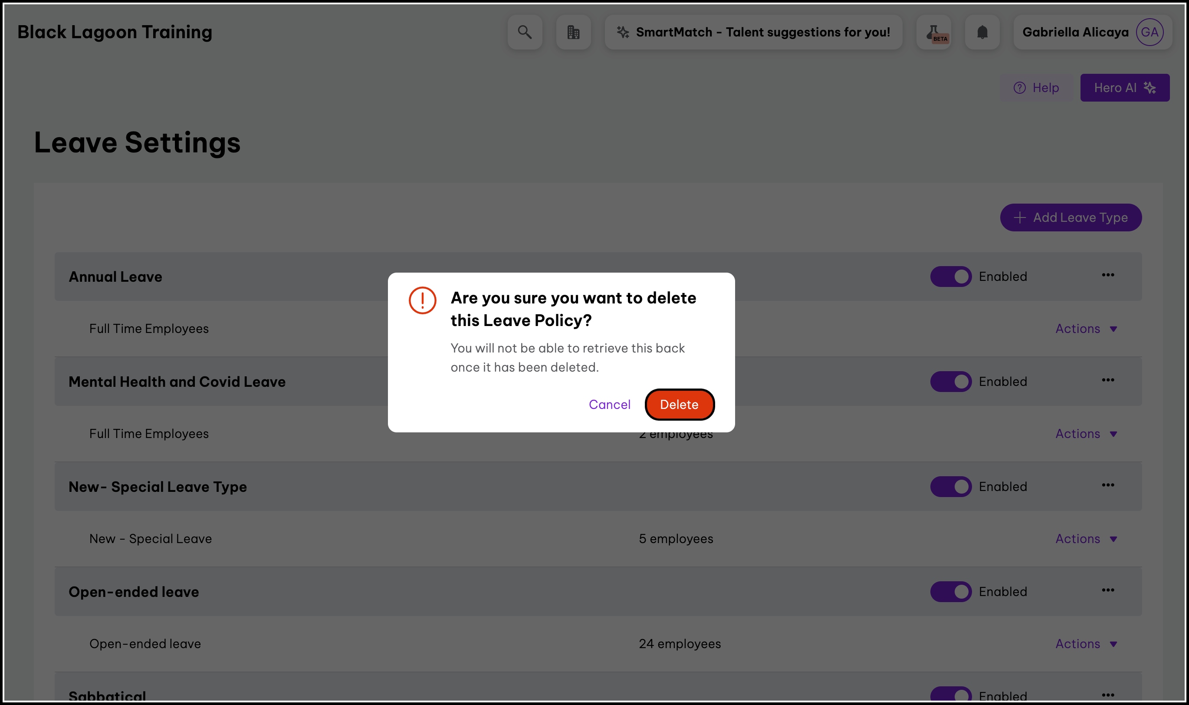Screen dimensions: 1189x705
Task: Expand Actions for Annual Leave Full Time Employees
Action: click(1086, 329)
